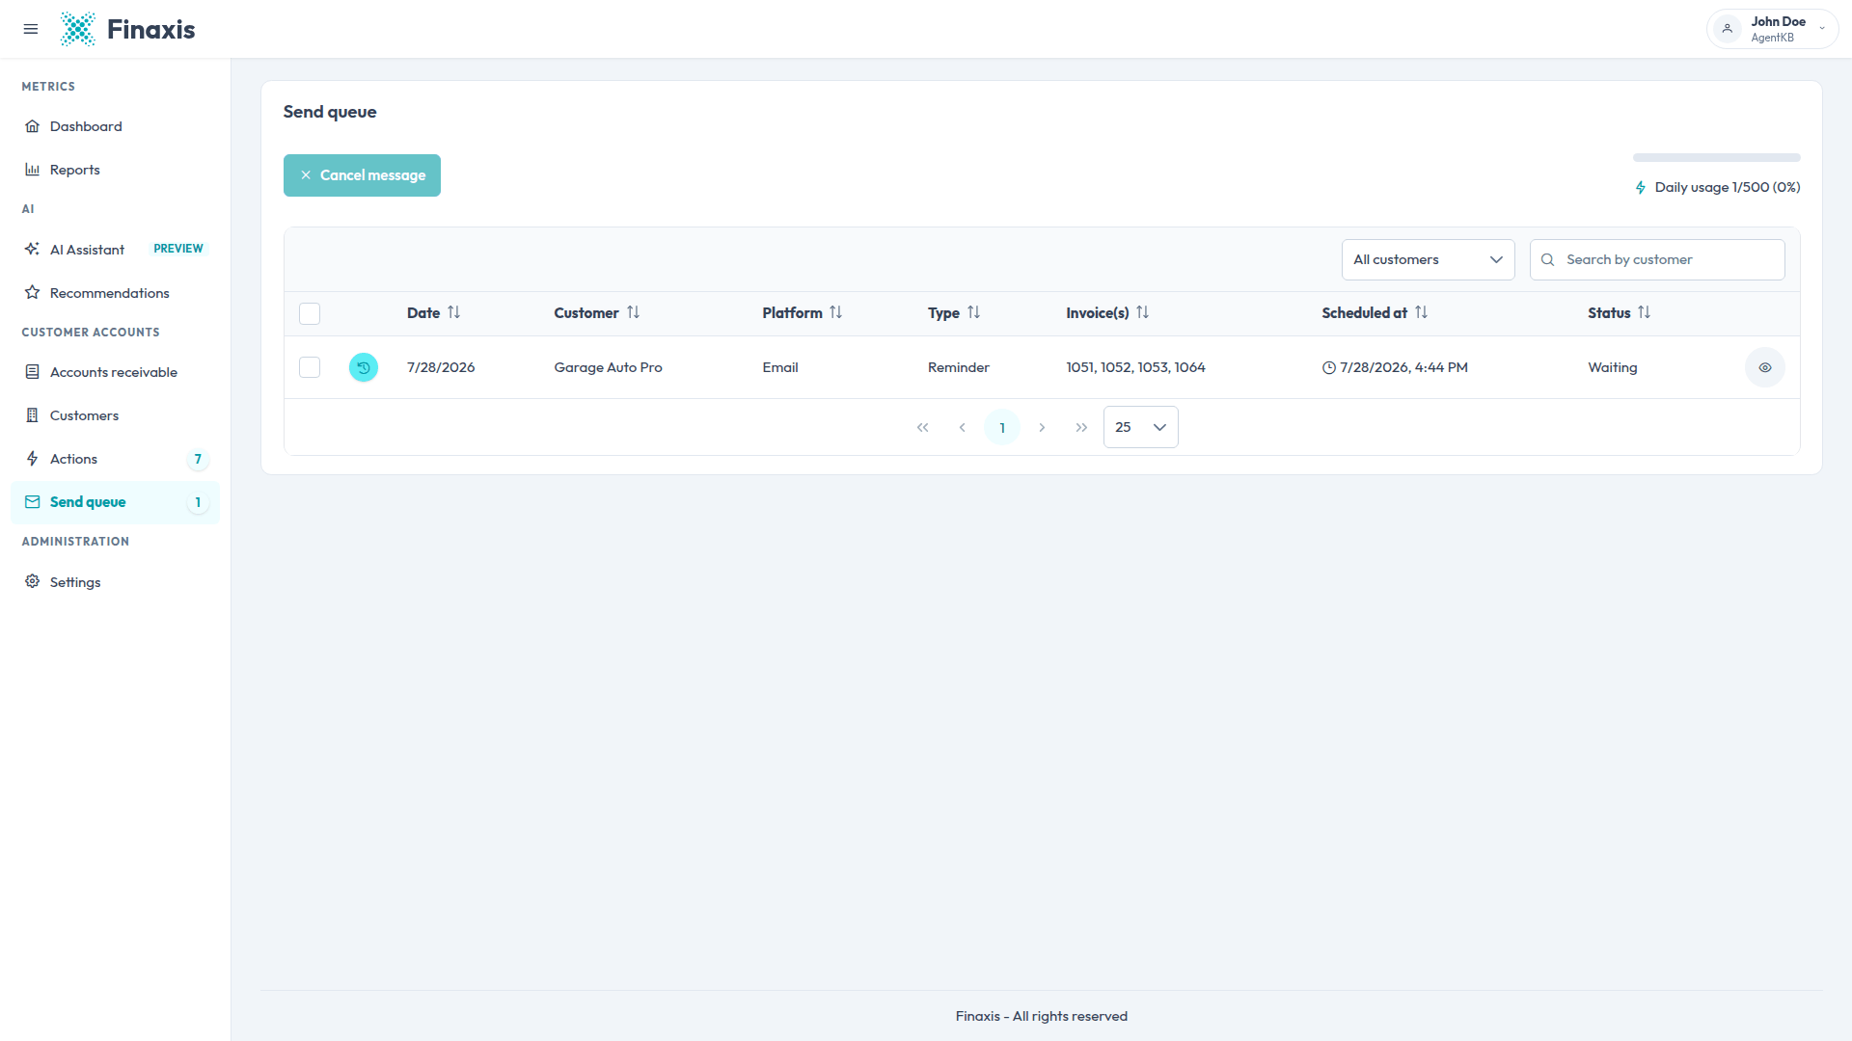Open Actions page
This screenshot has height=1041, width=1852.
(x=115, y=459)
